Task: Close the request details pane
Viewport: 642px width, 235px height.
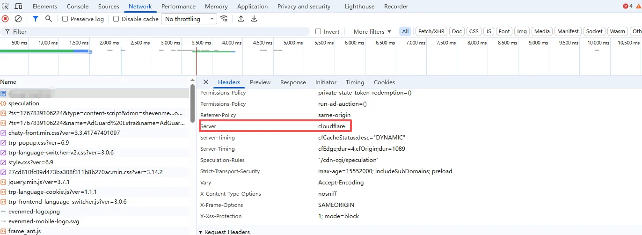Action: coord(205,82)
